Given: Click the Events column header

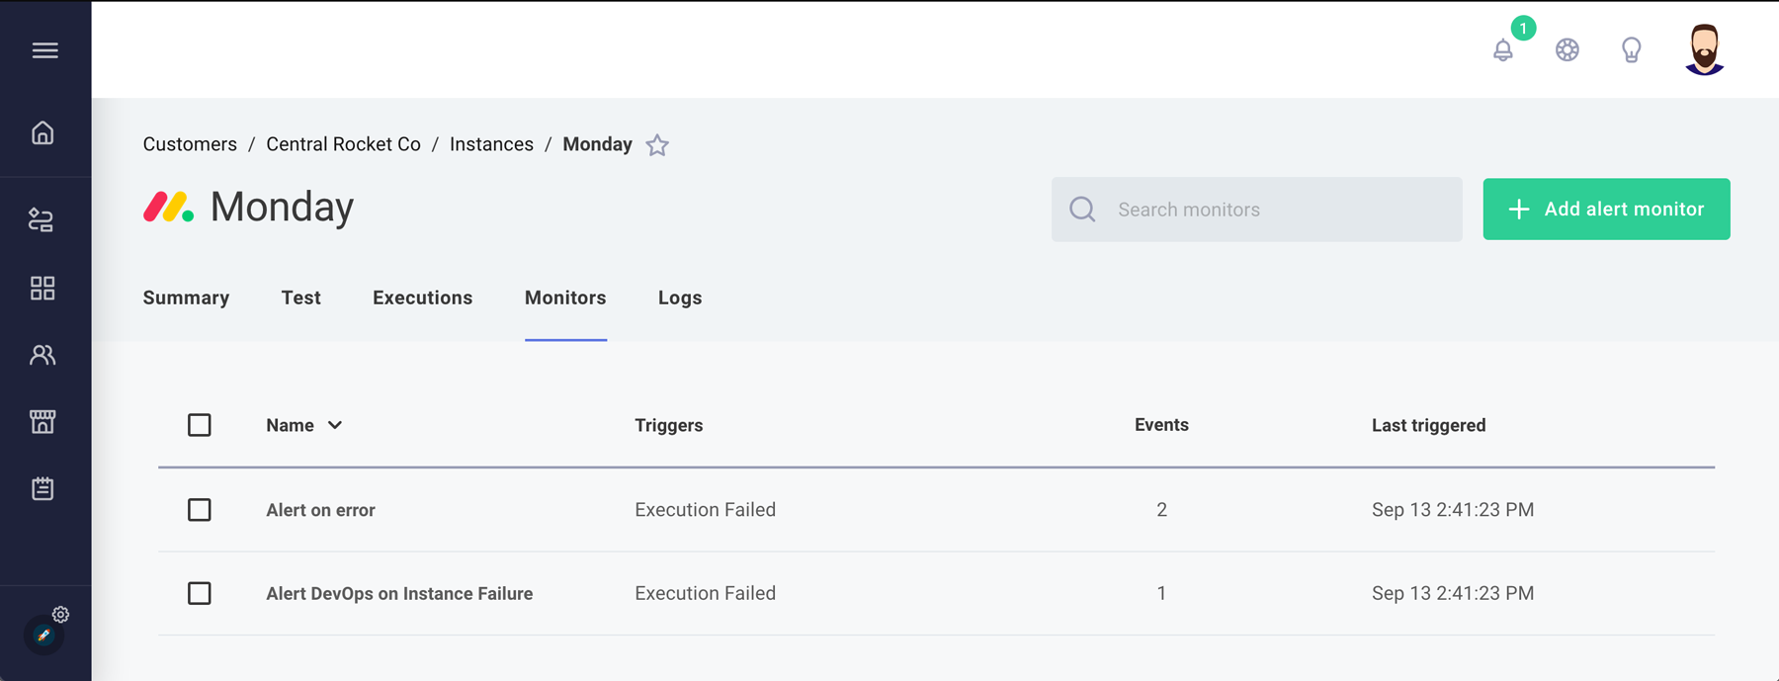Looking at the screenshot, I should pyautogui.click(x=1161, y=425).
